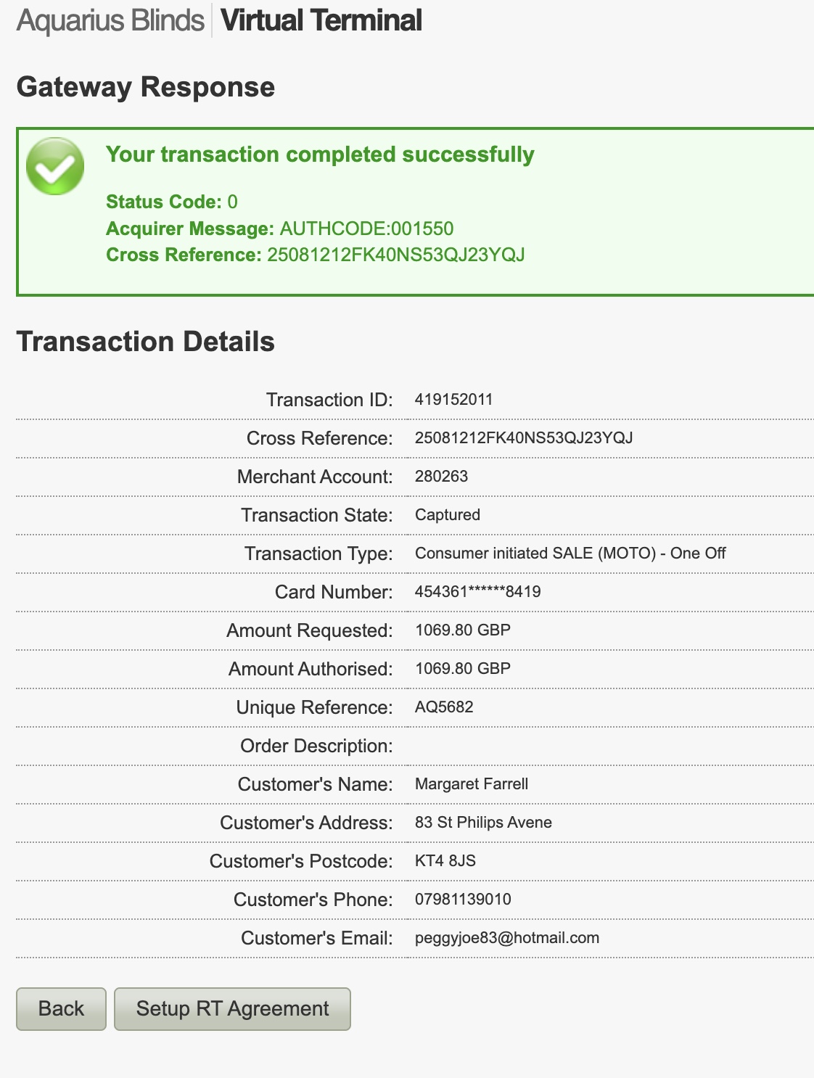Click the Cross Reference in green banner
814x1078 pixels.
(x=315, y=255)
